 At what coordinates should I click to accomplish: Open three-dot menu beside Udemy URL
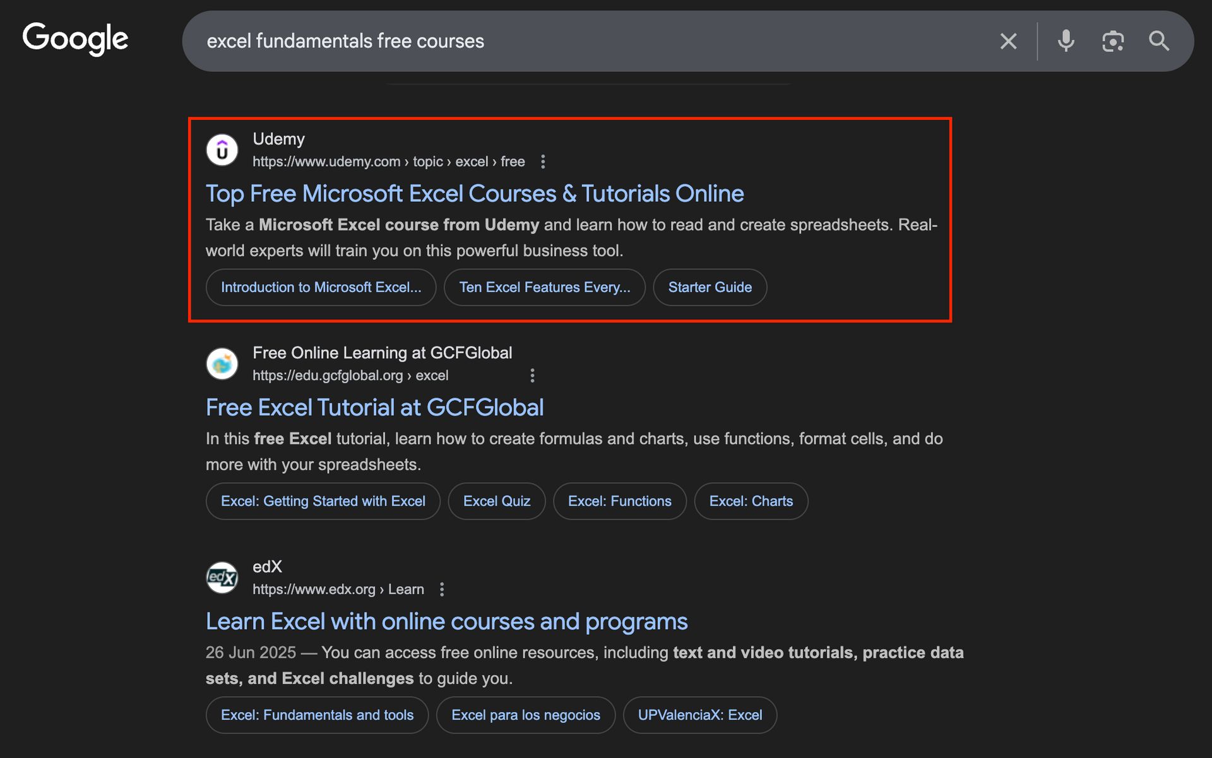coord(543,162)
